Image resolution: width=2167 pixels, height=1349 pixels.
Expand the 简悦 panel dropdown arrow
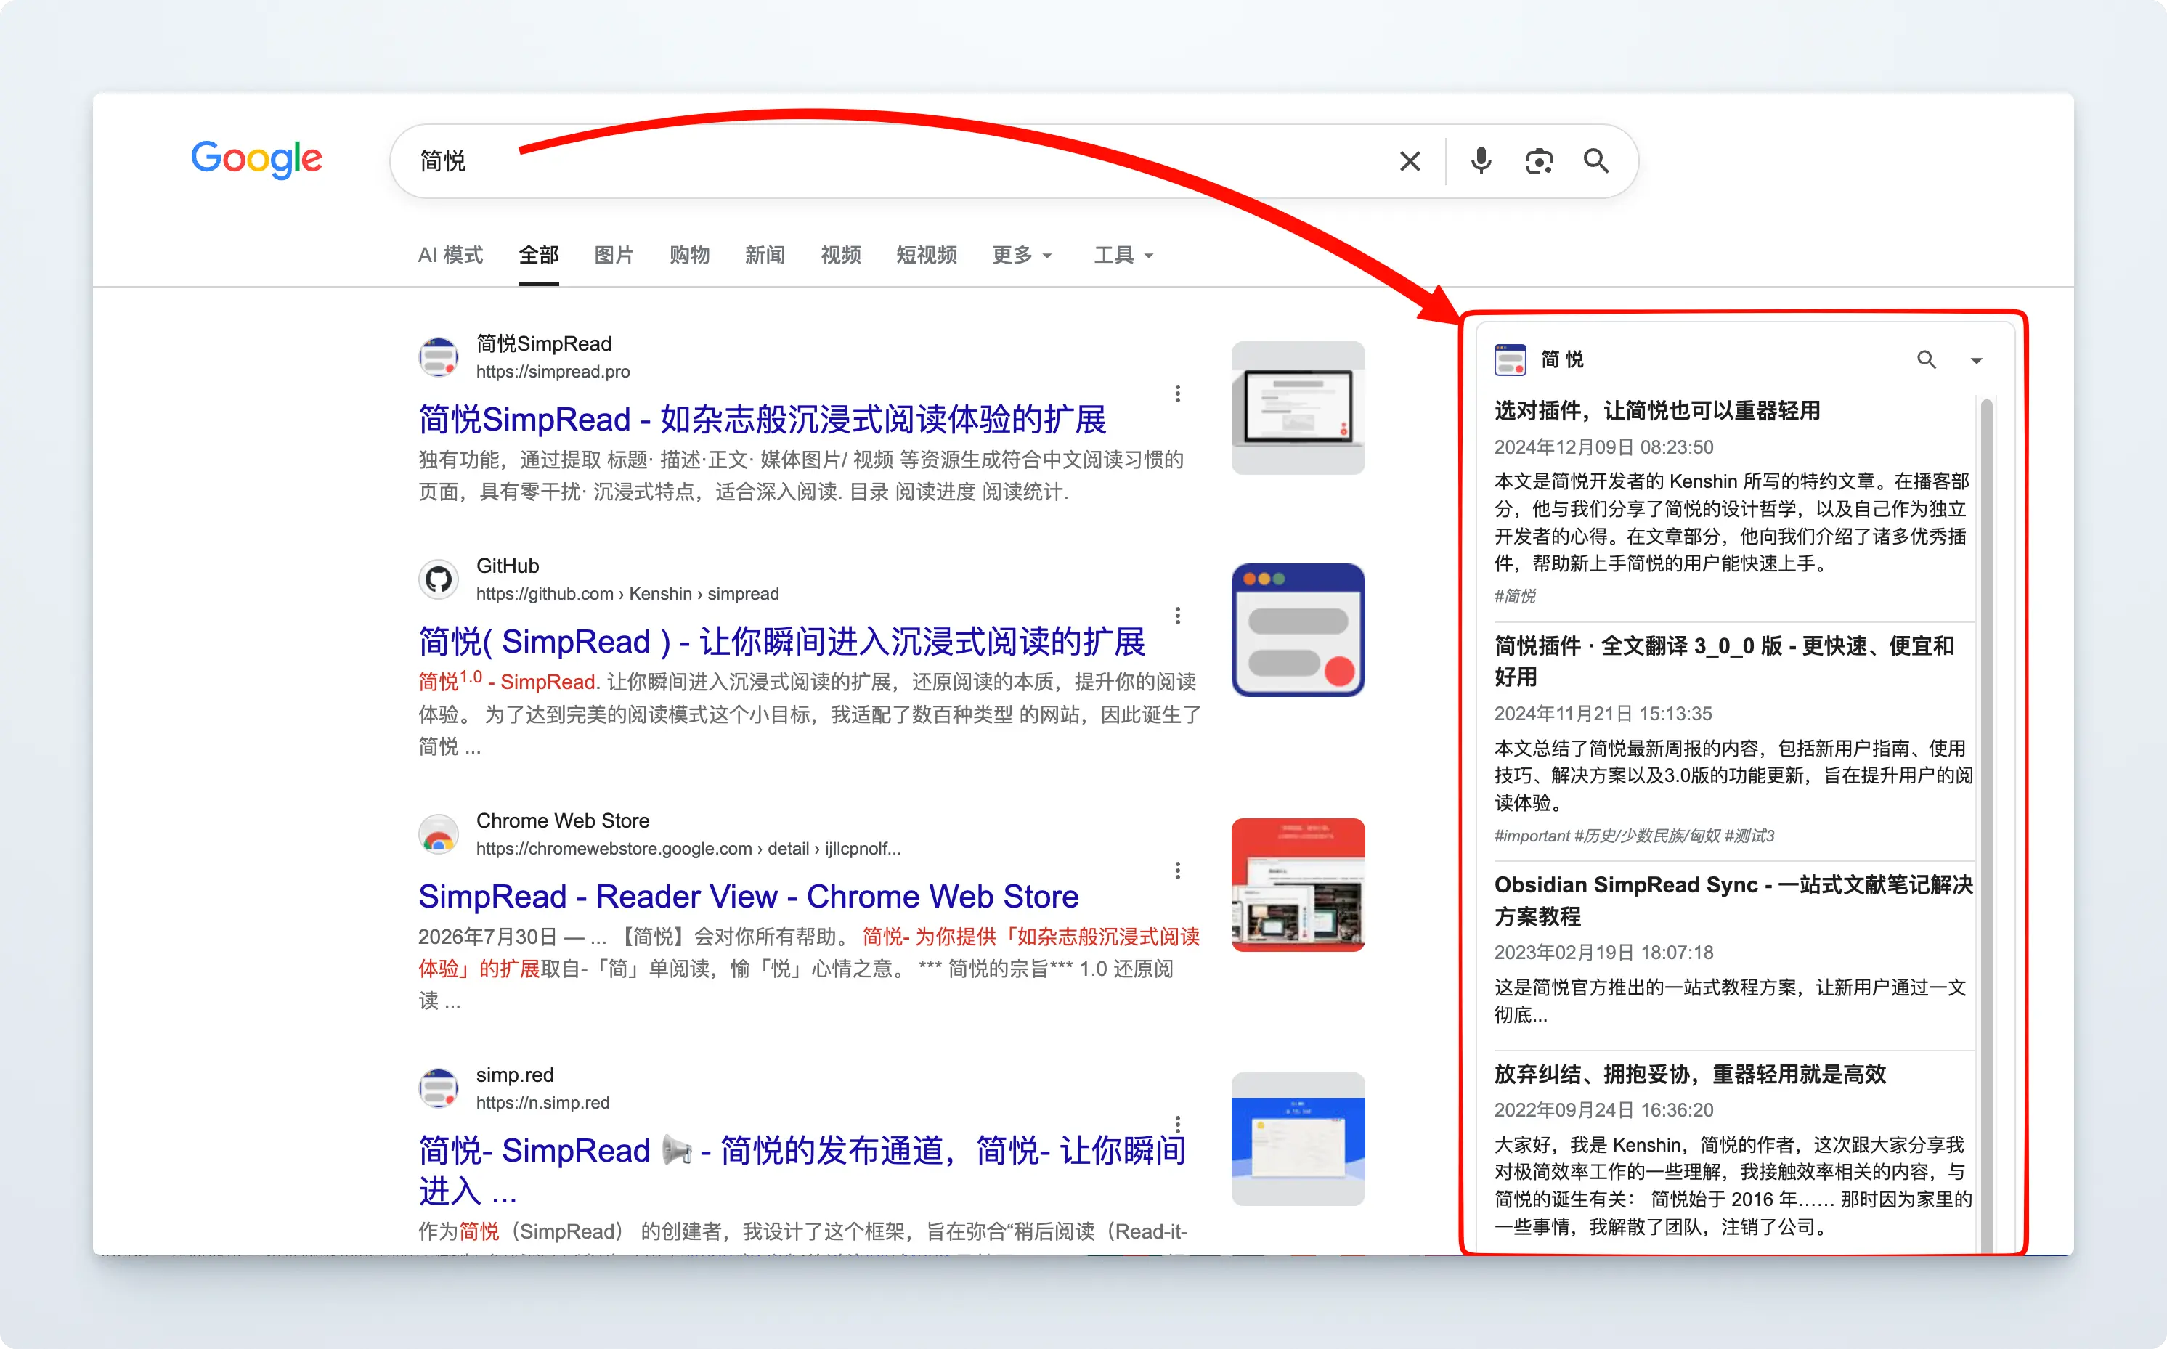[1976, 360]
